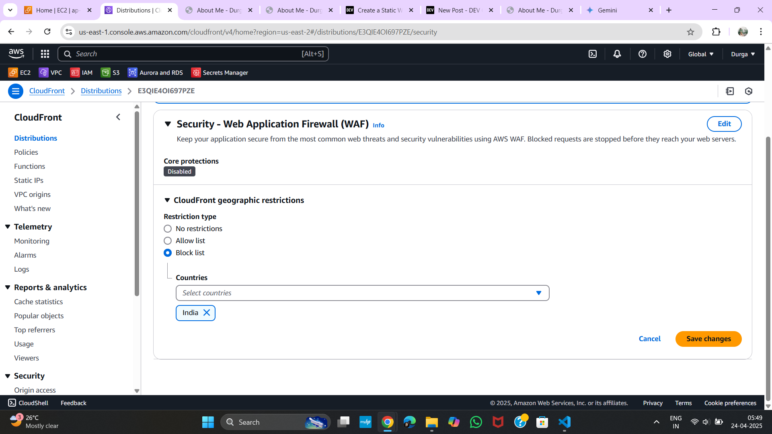Screen dimensions: 772x434
Task: Open Secrets Manager shortcut
Action: (220, 72)
